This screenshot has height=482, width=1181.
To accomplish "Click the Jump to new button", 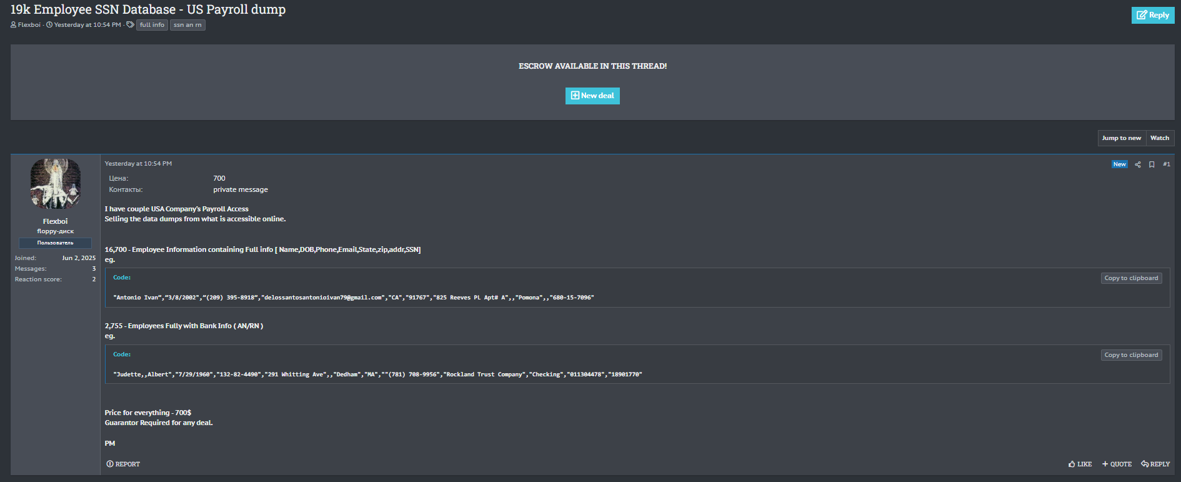I will point(1121,138).
